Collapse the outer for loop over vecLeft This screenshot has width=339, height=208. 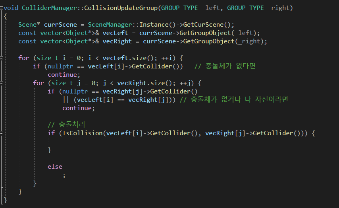[x=2, y=58]
